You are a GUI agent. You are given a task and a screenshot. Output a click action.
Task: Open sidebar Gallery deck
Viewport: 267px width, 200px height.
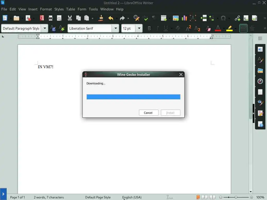pyautogui.click(x=260, y=70)
